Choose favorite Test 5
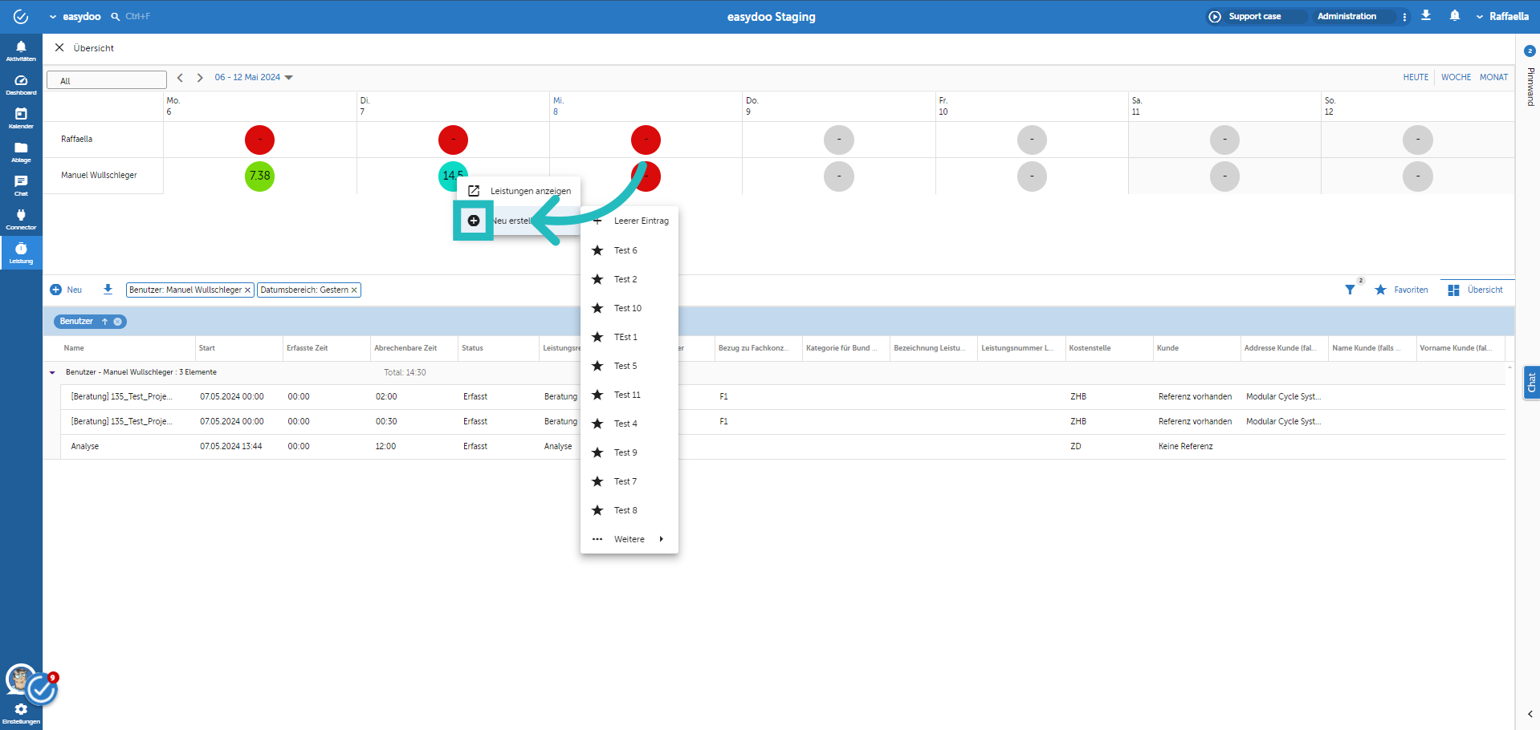This screenshot has height=730, width=1540. 629,366
